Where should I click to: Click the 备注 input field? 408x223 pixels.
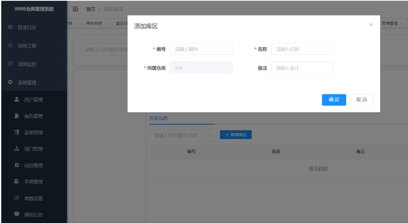[302, 68]
